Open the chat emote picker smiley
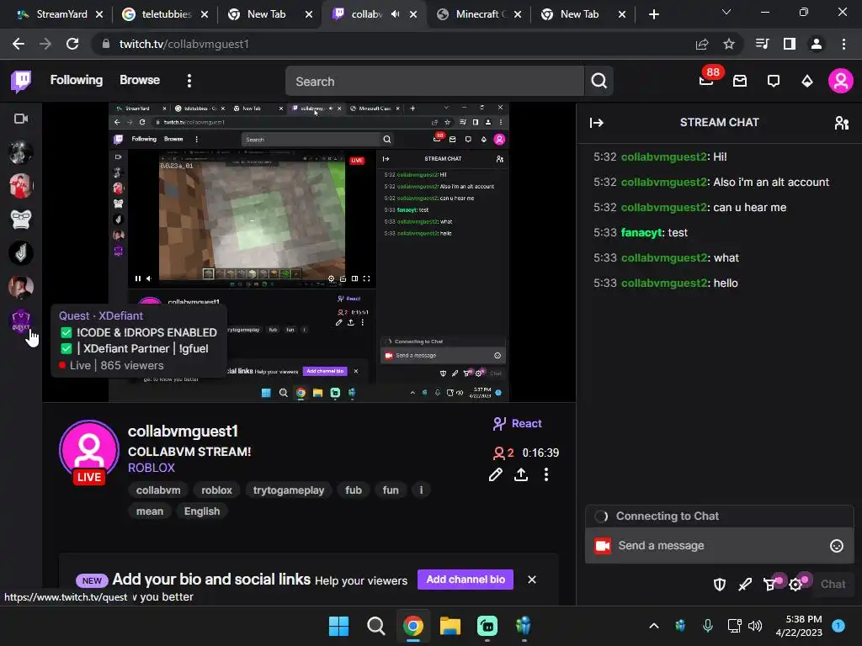The width and height of the screenshot is (862, 646). (836, 546)
